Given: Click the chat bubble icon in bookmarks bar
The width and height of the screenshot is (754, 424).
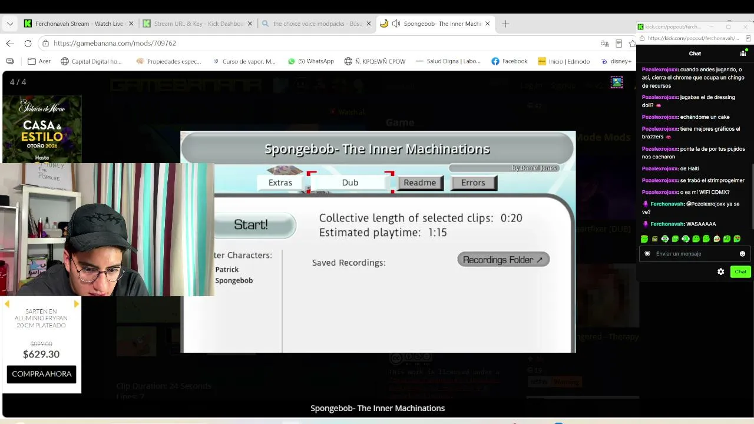Looking at the screenshot, I should pos(10,61).
